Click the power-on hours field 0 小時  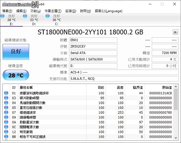(165, 66)
